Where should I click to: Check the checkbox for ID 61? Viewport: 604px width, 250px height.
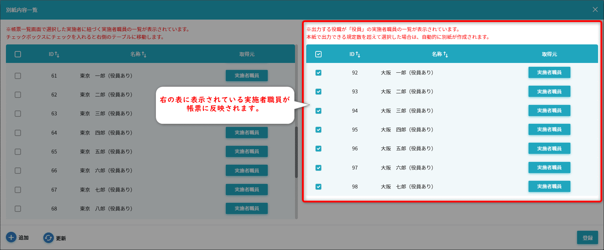click(x=18, y=76)
